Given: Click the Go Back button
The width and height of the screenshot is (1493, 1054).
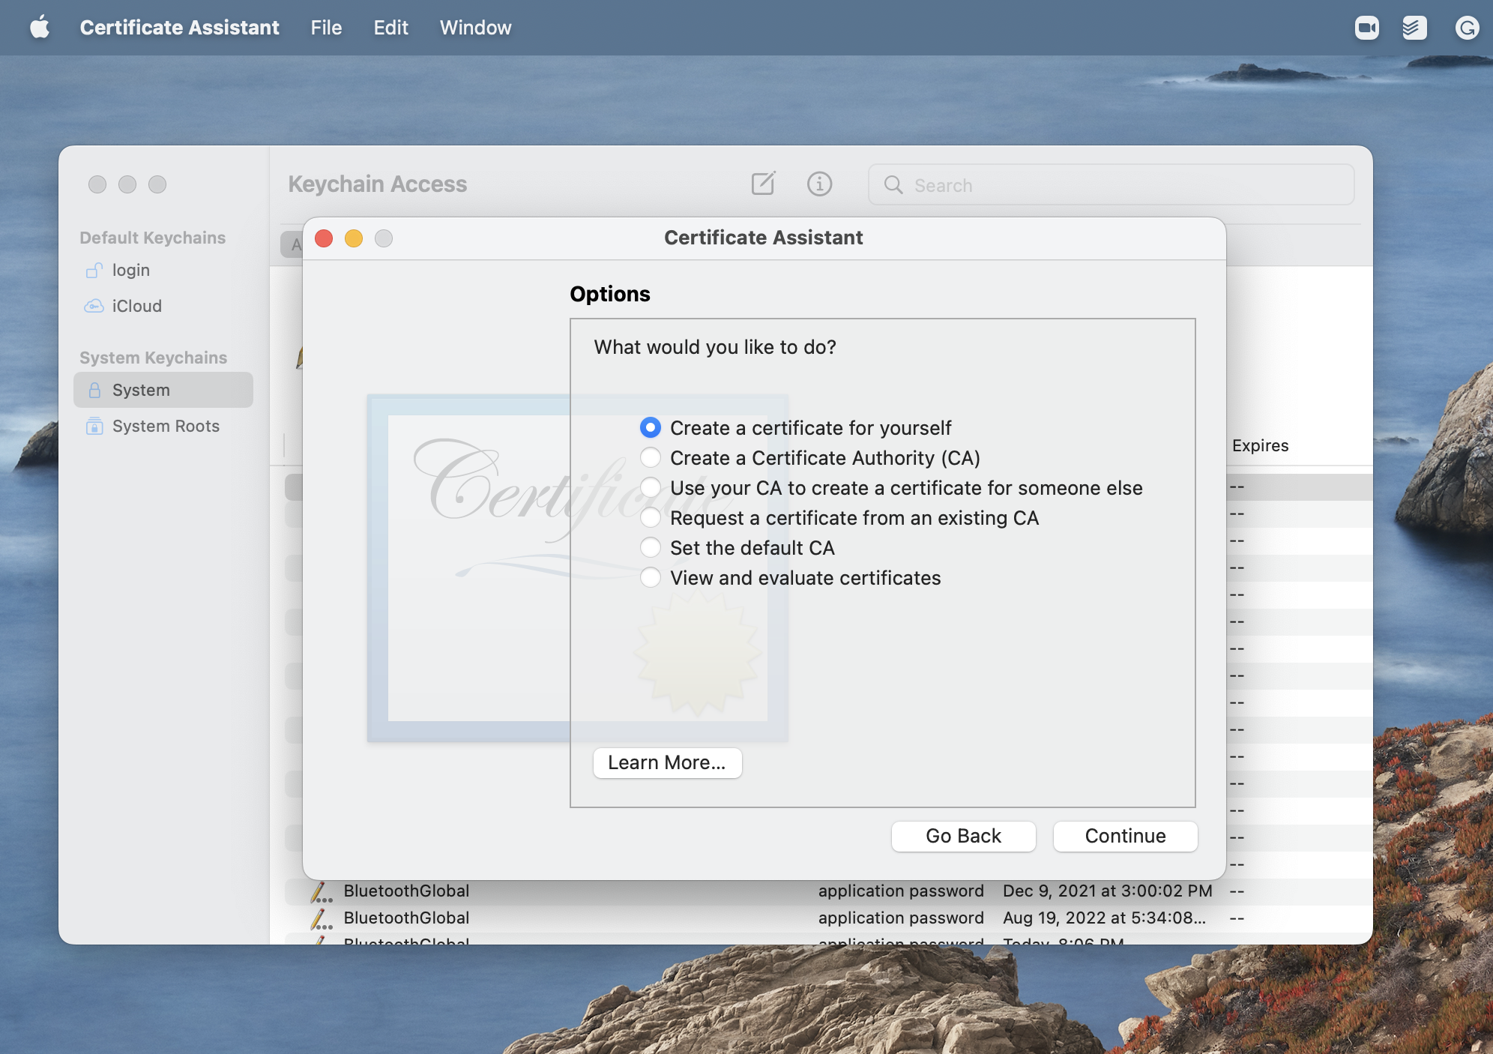Looking at the screenshot, I should (x=963, y=836).
